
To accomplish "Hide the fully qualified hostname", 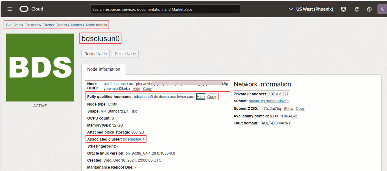I will 201,97.
